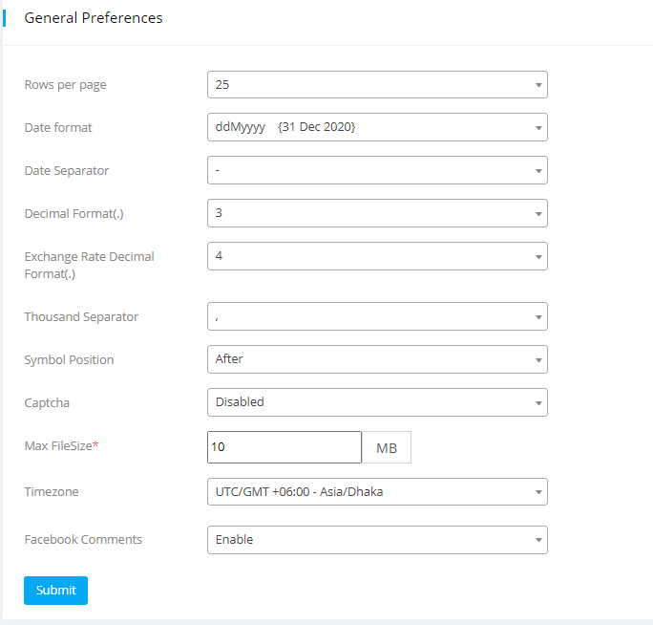Image resolution: width=653 pixels, height=625 pixels.
Task: Open the Decimal Format combo box showing 3
Action: (377, 213)
